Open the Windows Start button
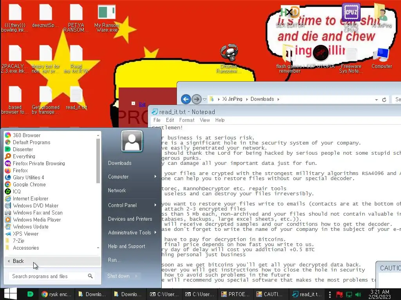The image size is (401, 300). click(11, 294)
